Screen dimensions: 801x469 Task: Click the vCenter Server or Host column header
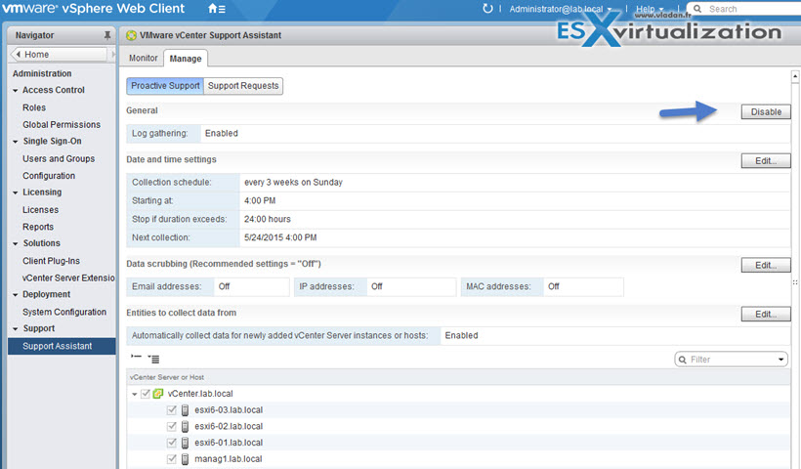tap(458, 377)
